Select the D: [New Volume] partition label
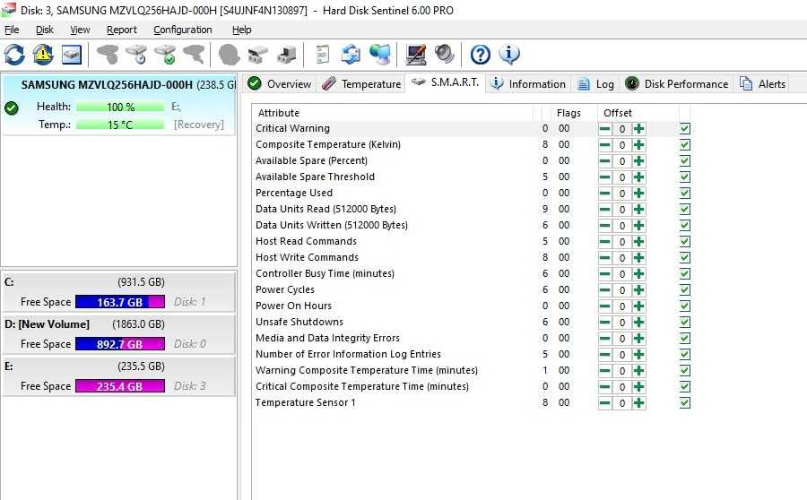This screenshot has width=807, height=500. [47, 324]
